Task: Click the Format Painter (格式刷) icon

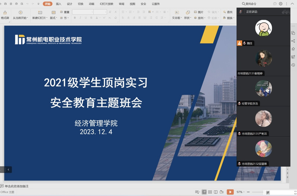Action: click(4, 13)
